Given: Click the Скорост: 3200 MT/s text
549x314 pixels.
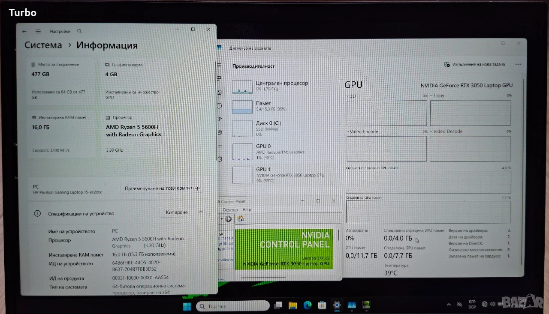Looking at the screenshot, I should tap(51, 151).
